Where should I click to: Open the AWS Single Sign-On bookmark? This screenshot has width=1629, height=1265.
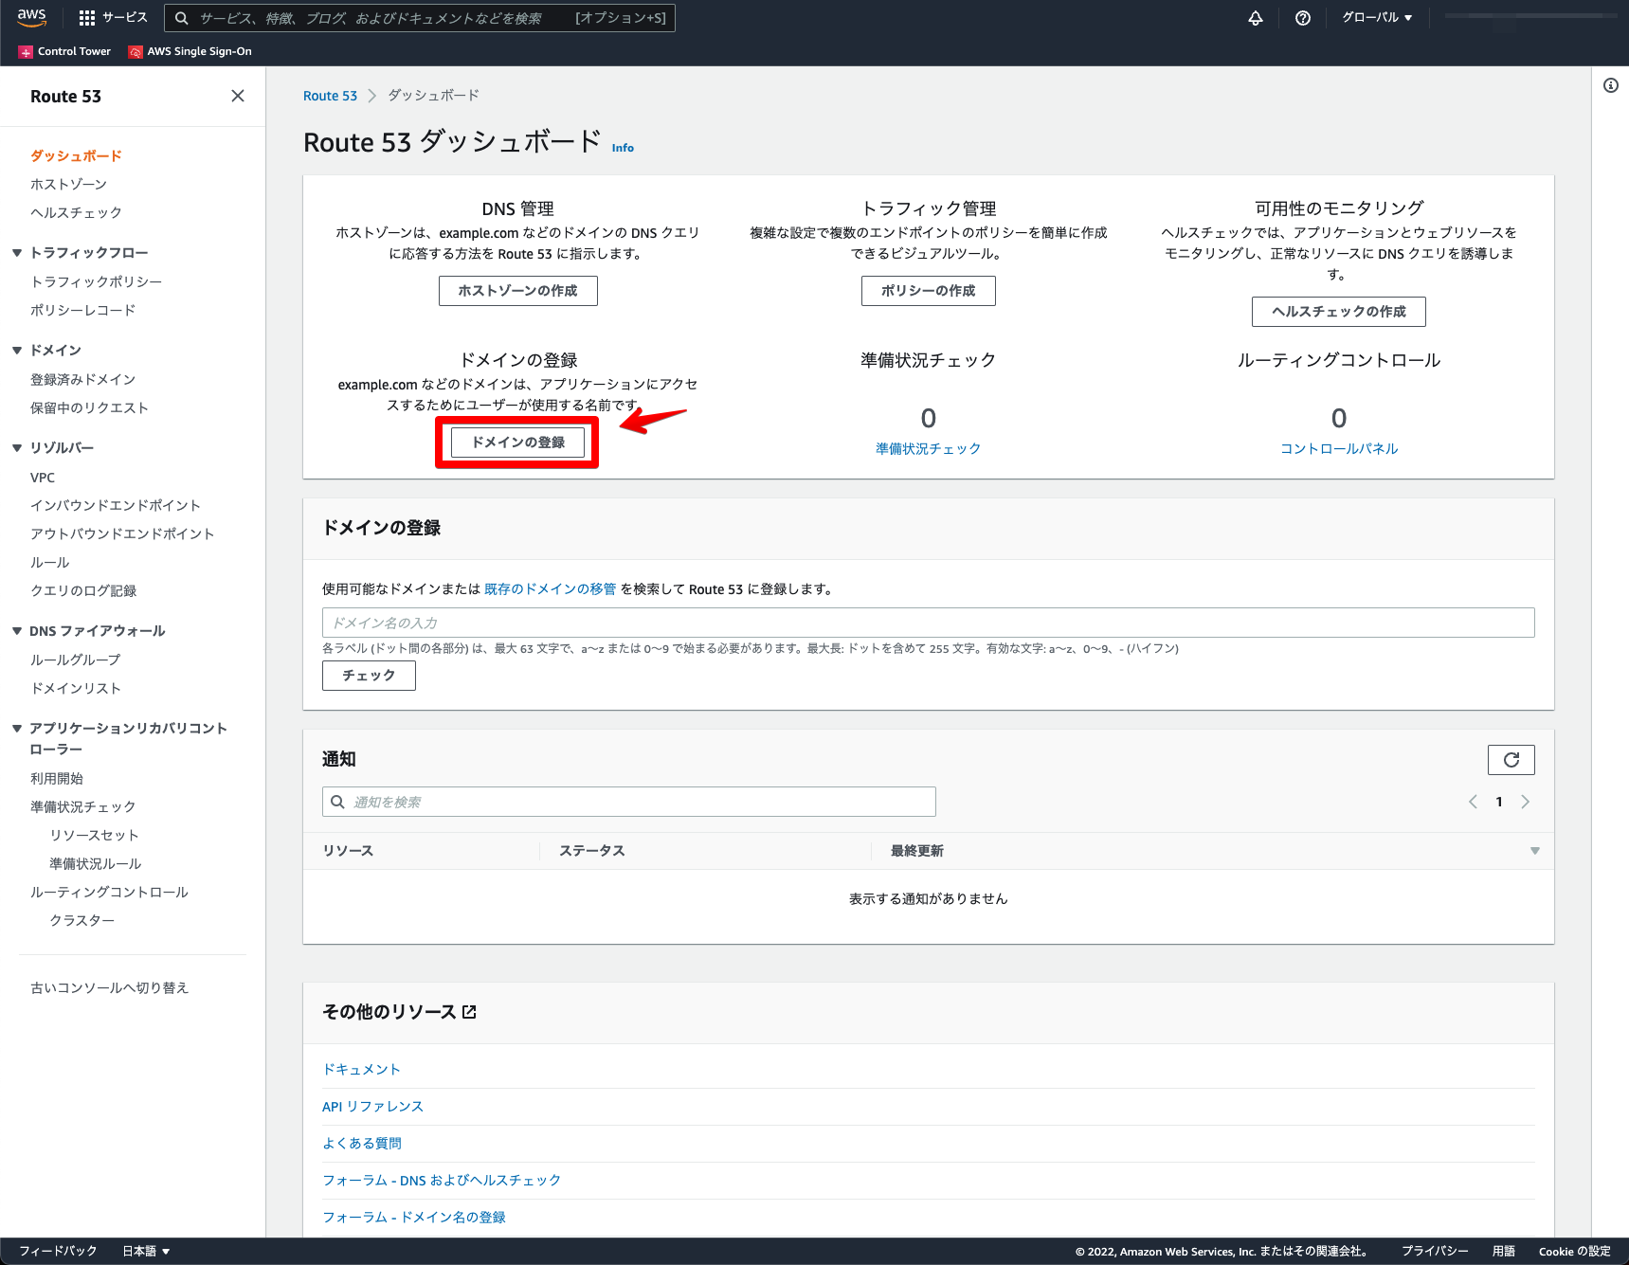pos(190,51)
